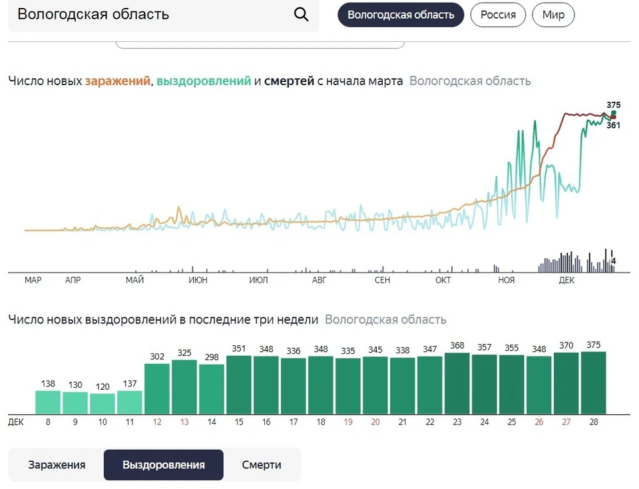Click the 375 endpoint marker on line chart
The width and height of the screenshot is (639, 489).
click(614, 113)
